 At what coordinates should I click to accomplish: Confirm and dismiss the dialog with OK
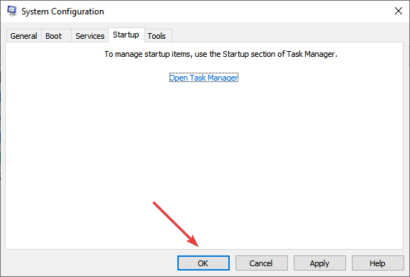pyautogui.click(x=203, y=263)
